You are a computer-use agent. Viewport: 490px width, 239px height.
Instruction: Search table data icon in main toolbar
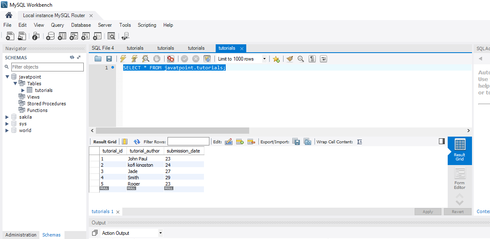[111, 36]
